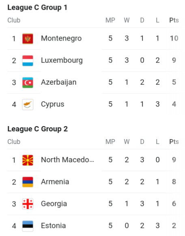Click the Pts column header in Group 1
Screen dimensions: 185x236
click(174, 20)
